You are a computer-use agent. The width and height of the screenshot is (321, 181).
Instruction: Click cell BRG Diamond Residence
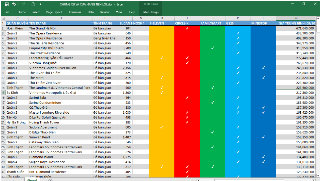(61, 172)
